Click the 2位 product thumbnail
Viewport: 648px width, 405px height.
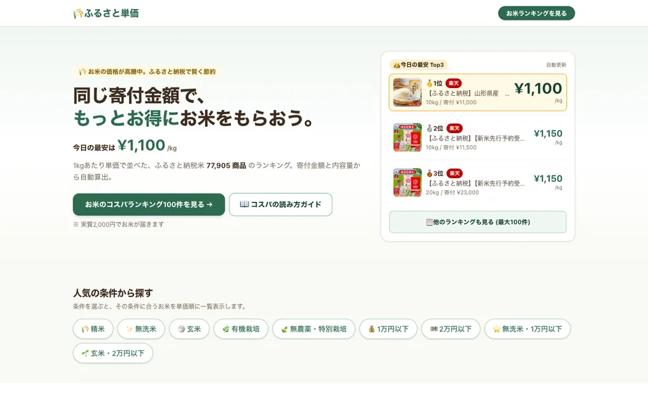point(408,137)
